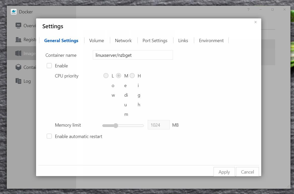Open the Log sidebar icon
294x194 pixels.
coord(18,81)
